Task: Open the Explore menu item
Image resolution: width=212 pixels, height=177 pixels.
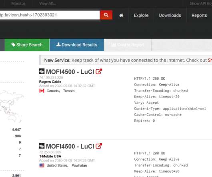Action: [x=141, y=15]
